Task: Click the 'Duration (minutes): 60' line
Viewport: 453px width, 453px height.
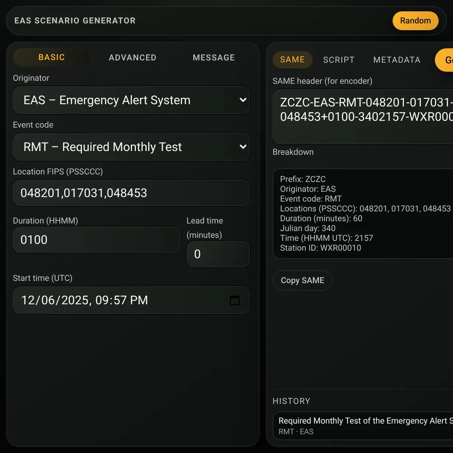Action: [321, 219]
